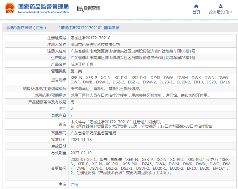Screen dimensions: 238x189
Task: Select backslash value of 其他内容
Action: pyautogui.click(x=71, y=115)
